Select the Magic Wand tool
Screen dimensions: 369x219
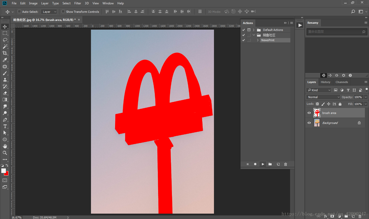[x=5, y=47]
